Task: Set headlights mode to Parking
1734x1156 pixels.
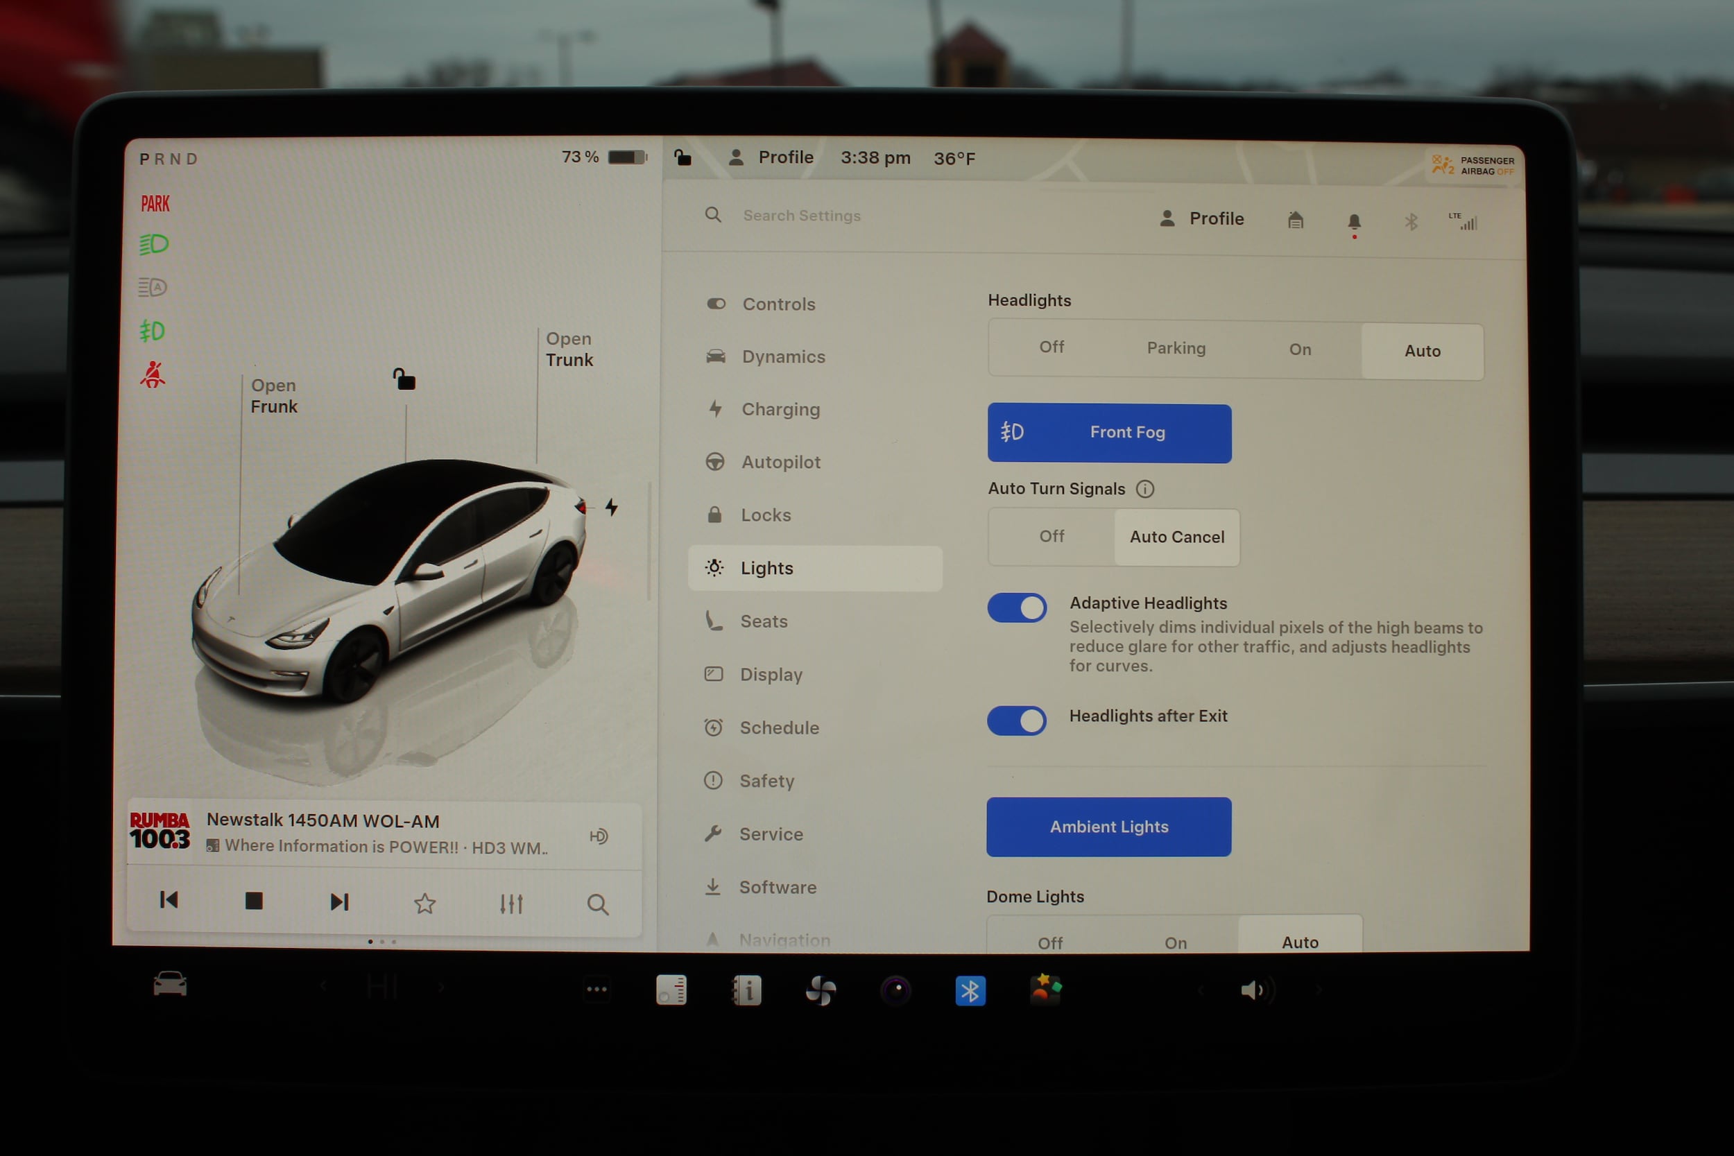Action: 1176,348
